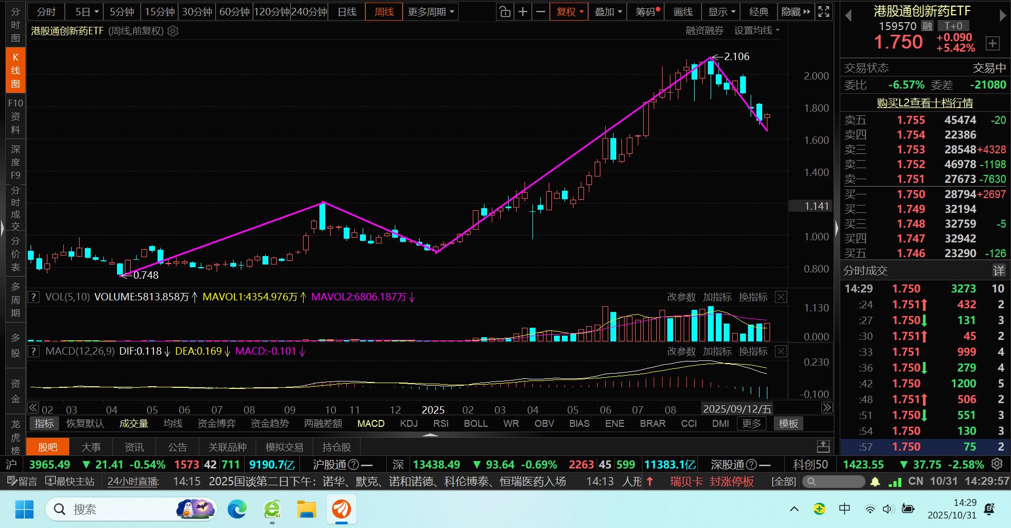Click the lock icon in chart toolbar

click(x=505, y=12)
